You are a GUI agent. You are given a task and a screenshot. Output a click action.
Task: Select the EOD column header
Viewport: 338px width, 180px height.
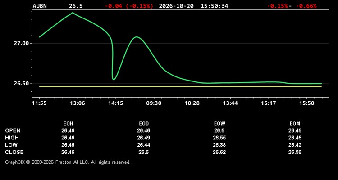144,124
